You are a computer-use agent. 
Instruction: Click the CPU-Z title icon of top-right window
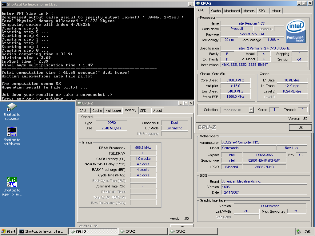click(x=198, y=3)
